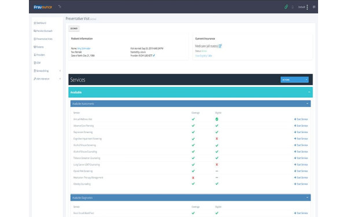This screenshot has width=347, height=217.
Task: Click Depression Screening coverage checkmark
Action: coord(193,132)
